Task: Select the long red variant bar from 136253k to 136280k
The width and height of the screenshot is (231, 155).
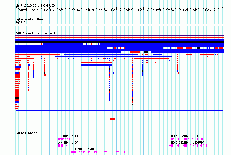Action: (152, 59)
